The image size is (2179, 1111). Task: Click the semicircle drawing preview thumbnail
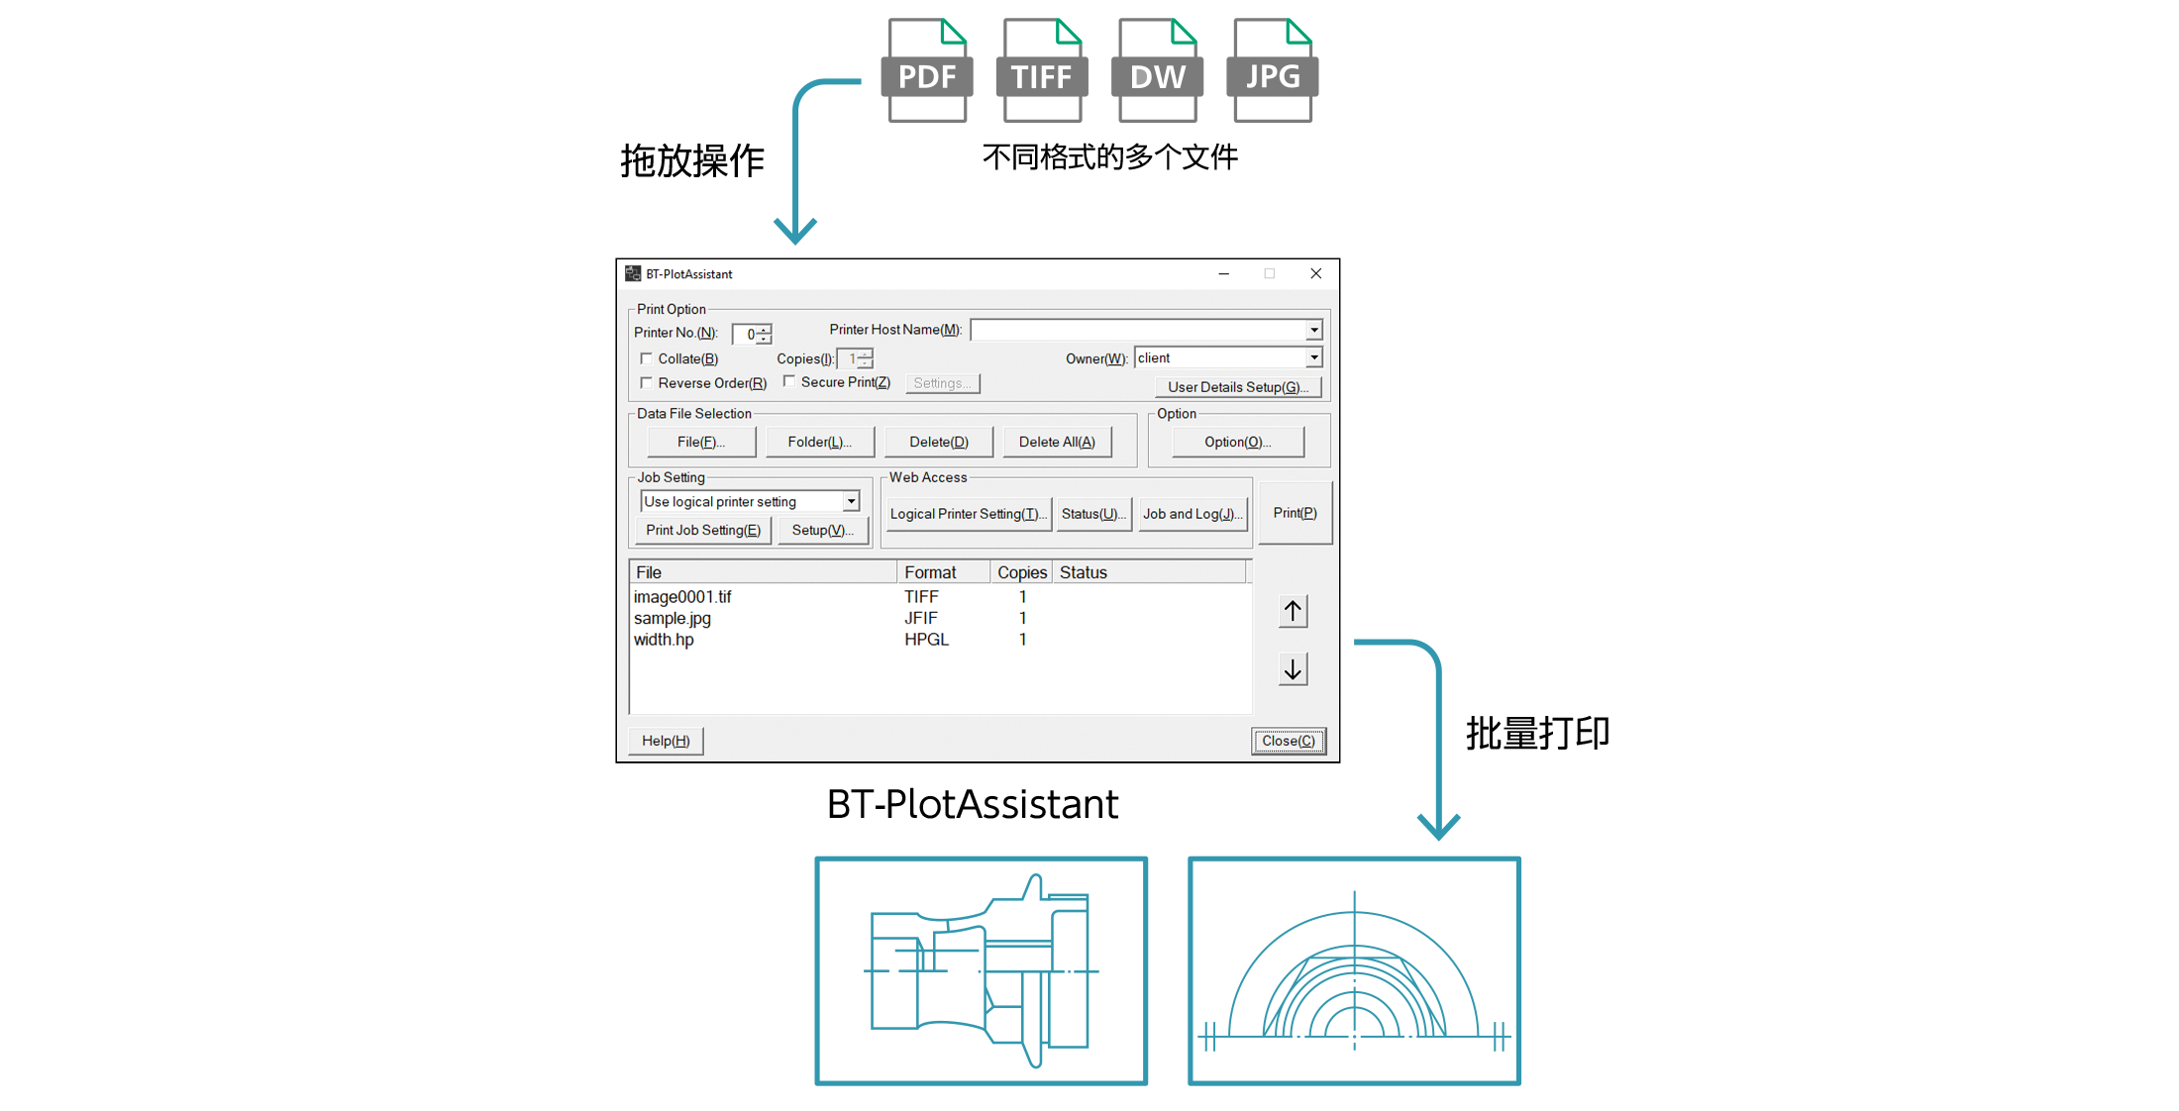(x=1354, y=970)
